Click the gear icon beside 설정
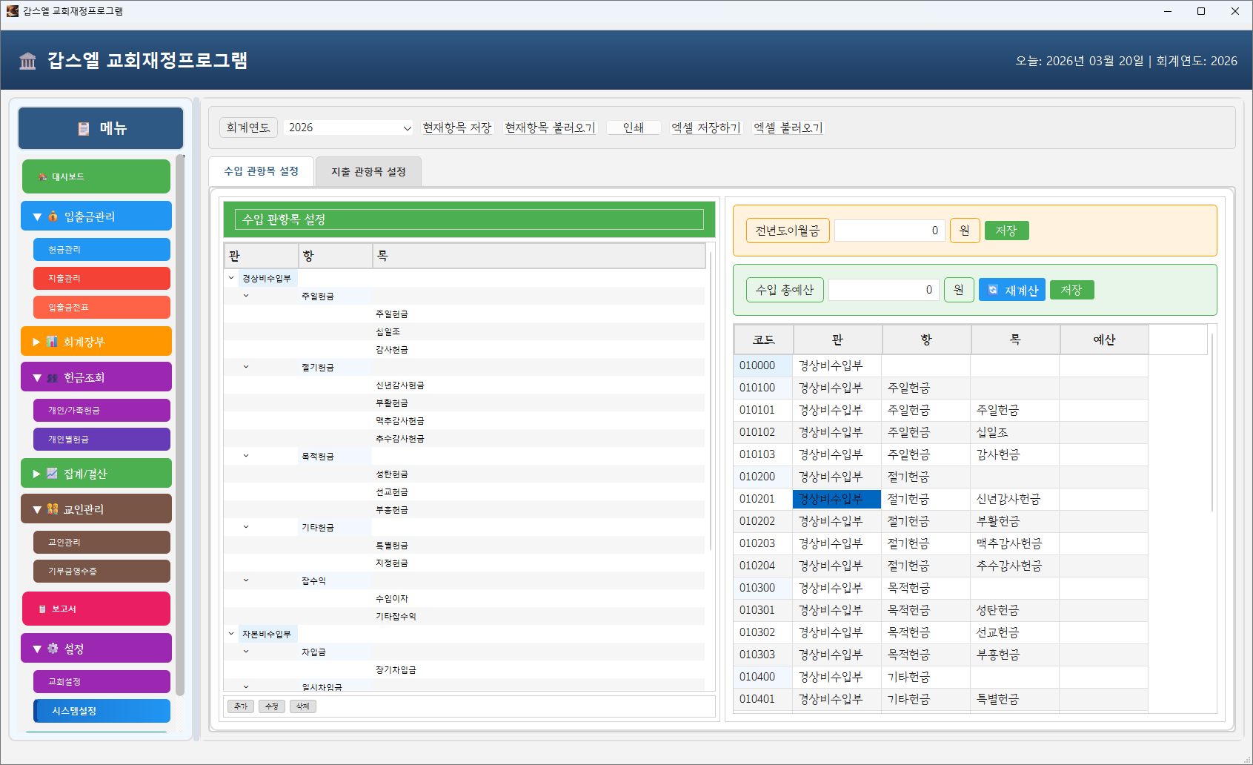Viewport: 1253px width, 765px height. tap(53, 649)
